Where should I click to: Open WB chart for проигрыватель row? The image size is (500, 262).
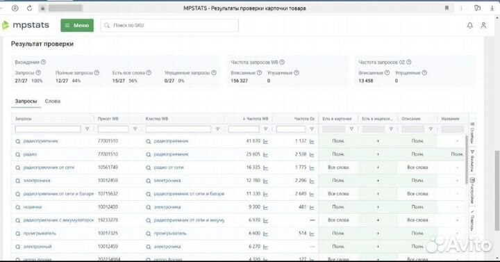click(x=265, y=234)
